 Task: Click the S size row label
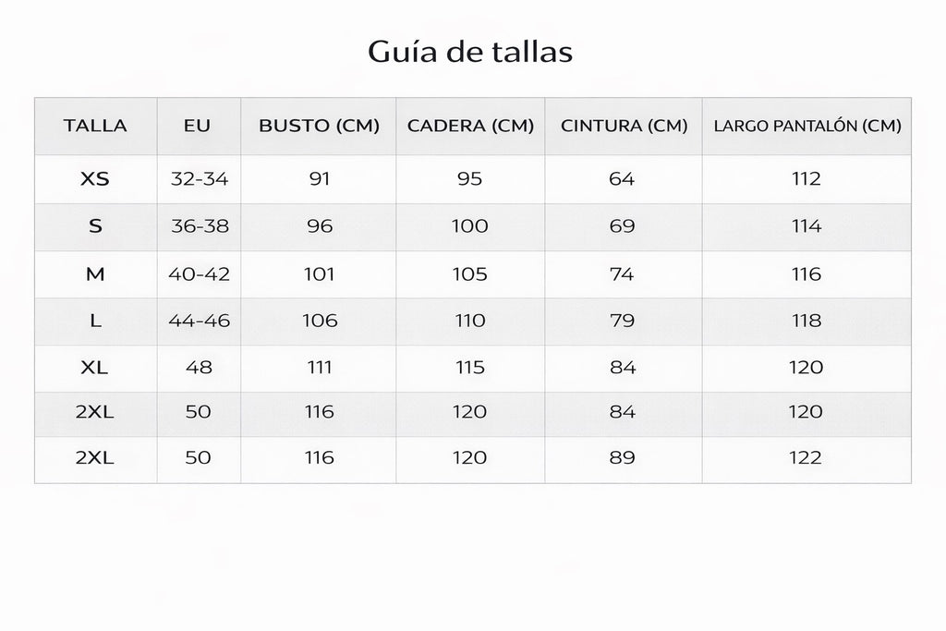point(95,226)
